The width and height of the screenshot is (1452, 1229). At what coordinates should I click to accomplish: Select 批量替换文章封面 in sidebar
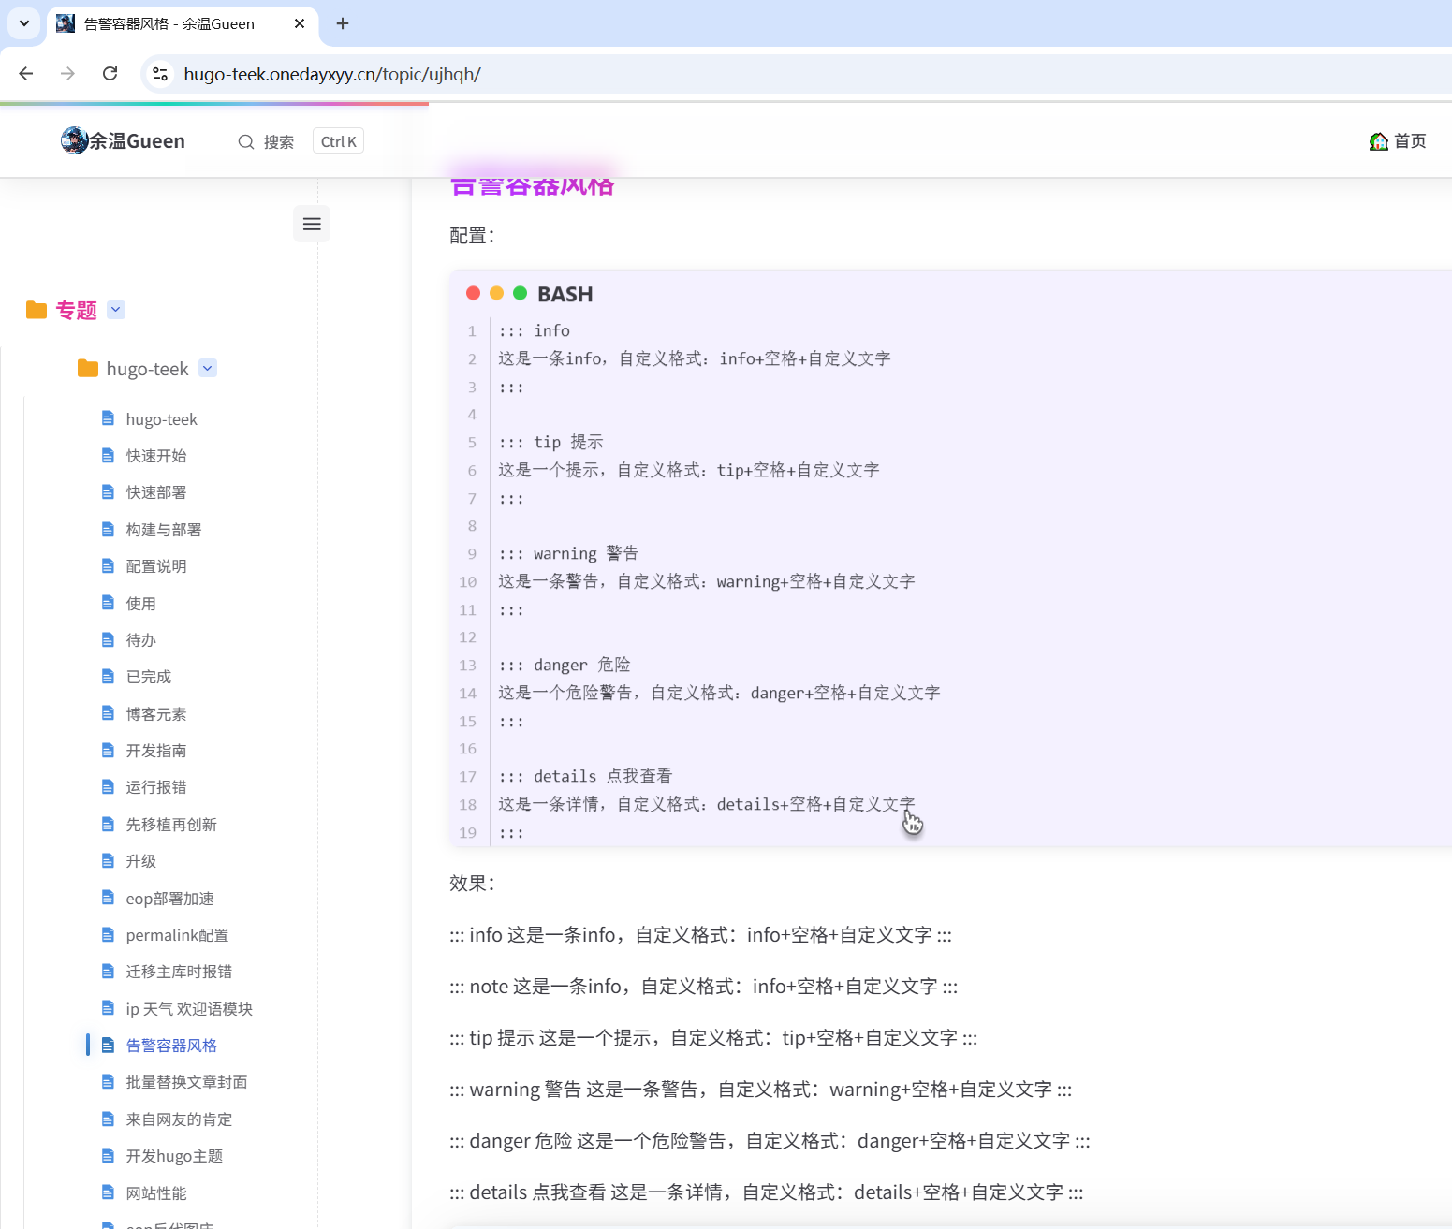tap(186, 1082)
